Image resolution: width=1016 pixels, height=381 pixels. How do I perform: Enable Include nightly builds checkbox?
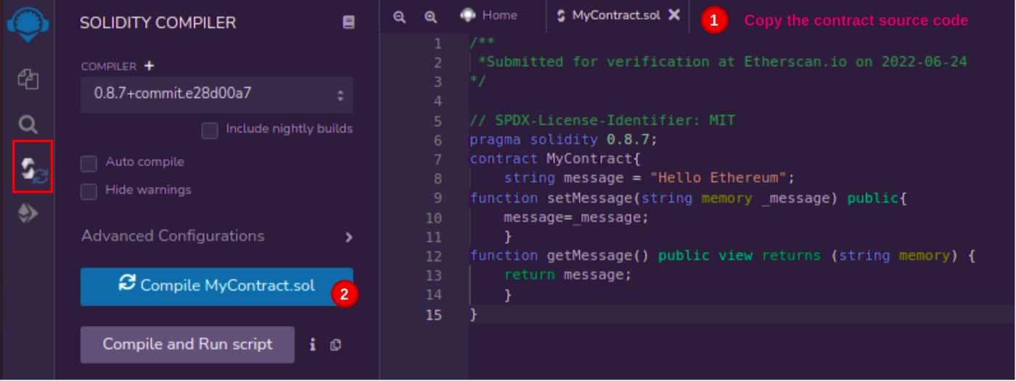point(210,130)
